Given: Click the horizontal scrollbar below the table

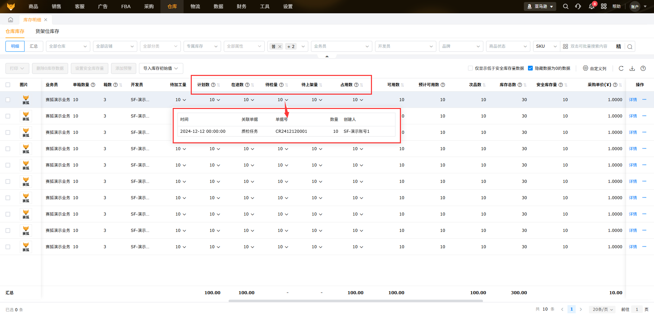Looking at the screenshot, I should point(356,301).
